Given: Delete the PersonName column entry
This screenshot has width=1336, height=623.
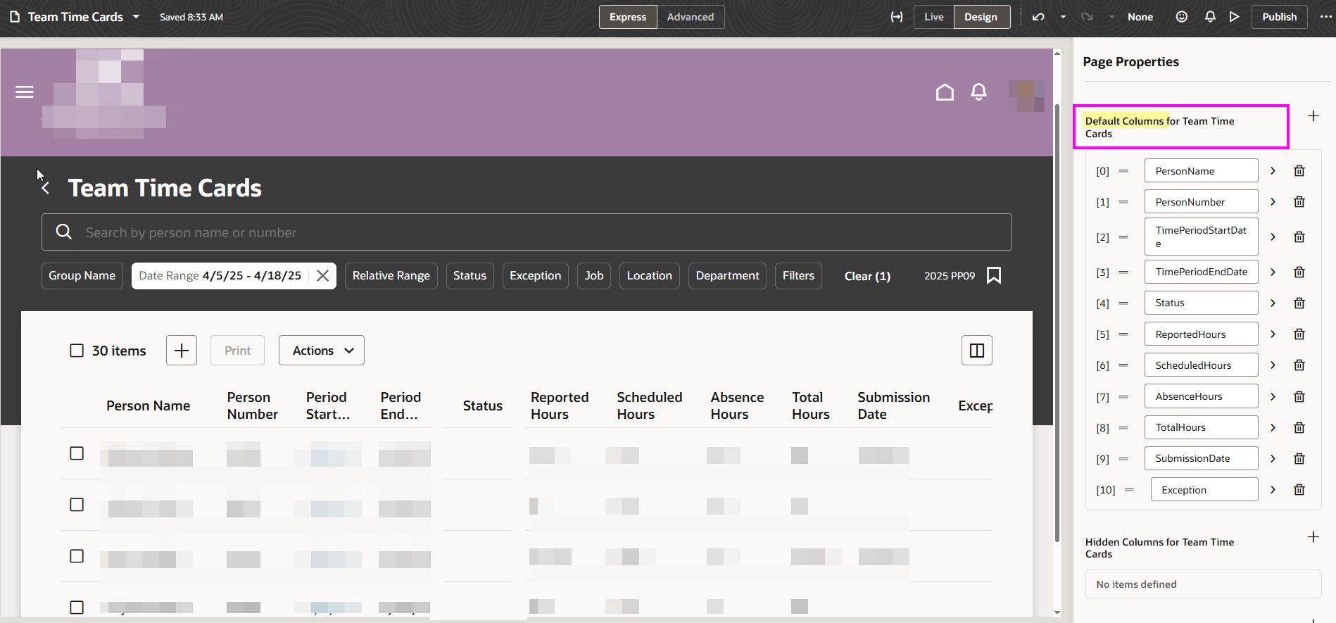Looking at the screenshot, I should (1299, 171).
